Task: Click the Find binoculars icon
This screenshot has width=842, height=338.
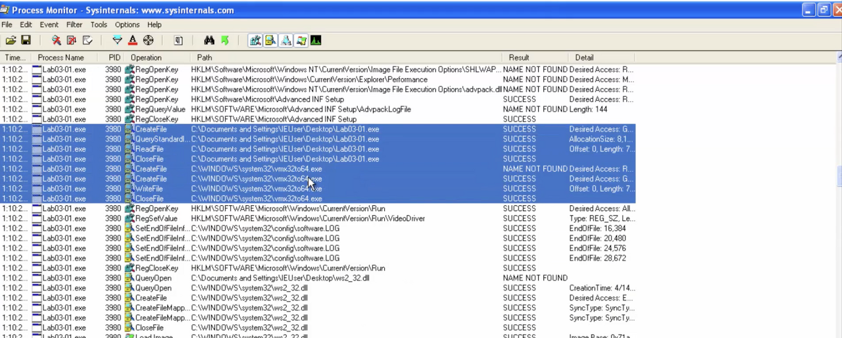Action: click(209, 40)
